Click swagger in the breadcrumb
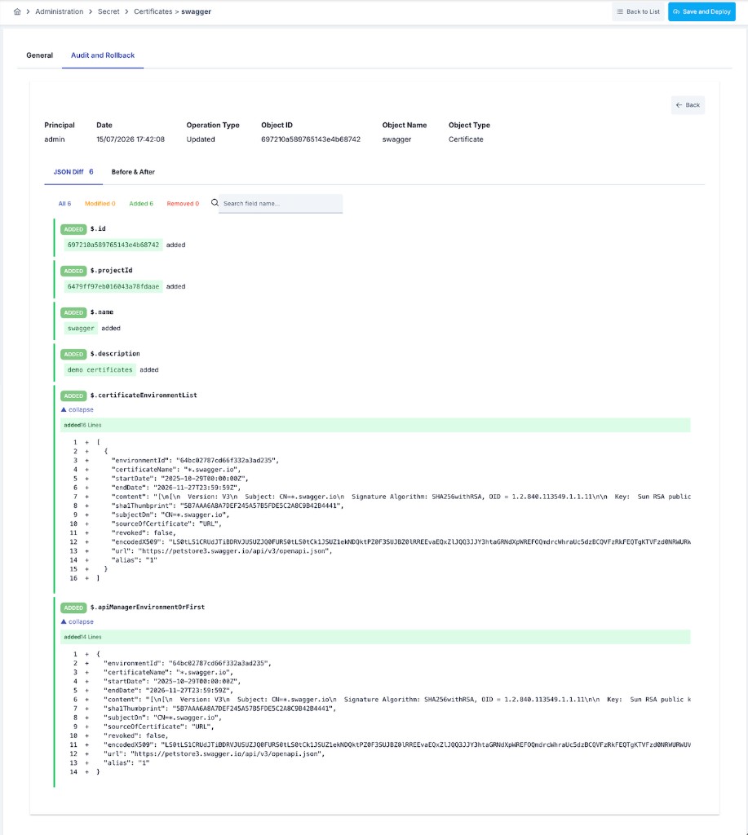 click(196, 11)
